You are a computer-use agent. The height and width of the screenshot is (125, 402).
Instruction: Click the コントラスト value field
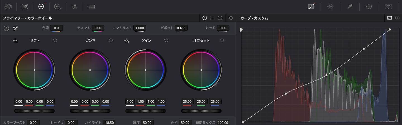pyautogui.click(x=140, y=28)
